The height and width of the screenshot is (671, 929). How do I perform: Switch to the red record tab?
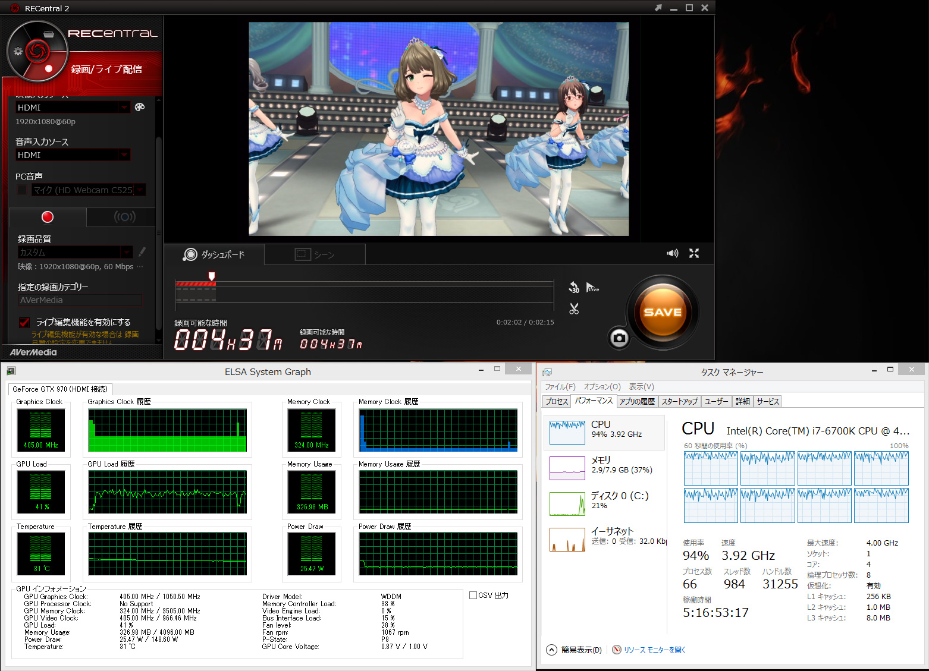click(x=48, y=217)
